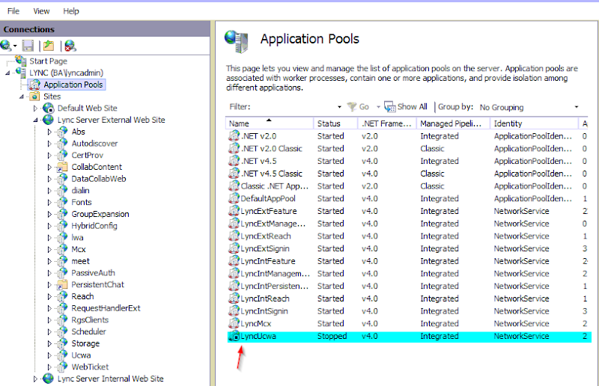
Task: Collapse Lync Server External Web Site
Action: click(35, 120)
